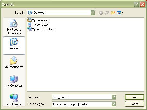Expand the Save in dropdown
The height and width of the screenshot is (110, 147).
pyautogui.click(x=92, y=13)
